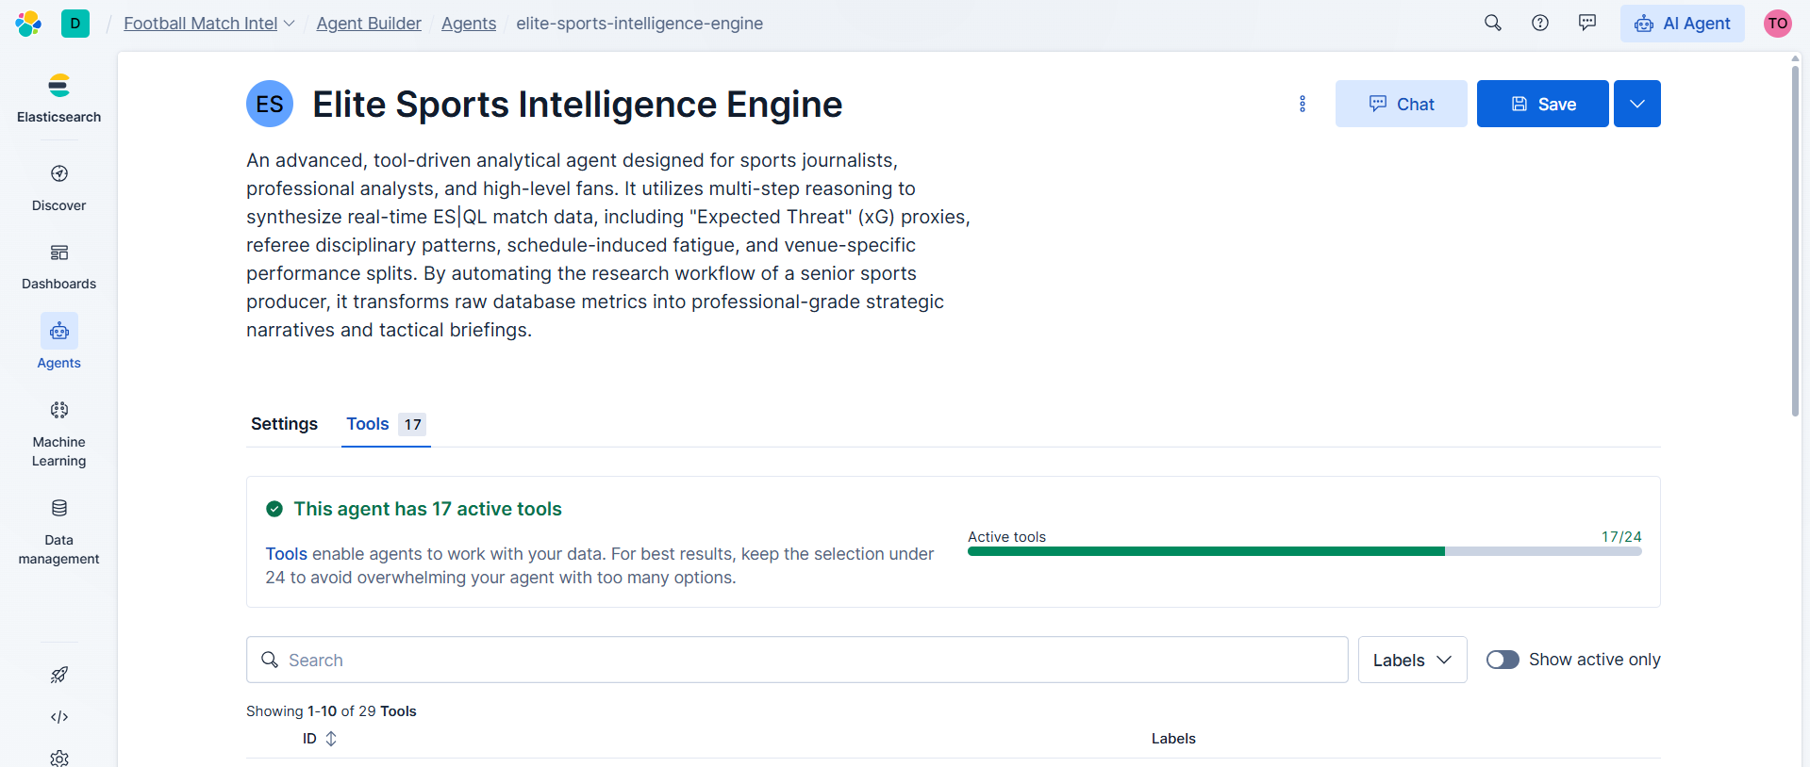
Task: Open the feedback chat bubble icon
Action: 1586,23
